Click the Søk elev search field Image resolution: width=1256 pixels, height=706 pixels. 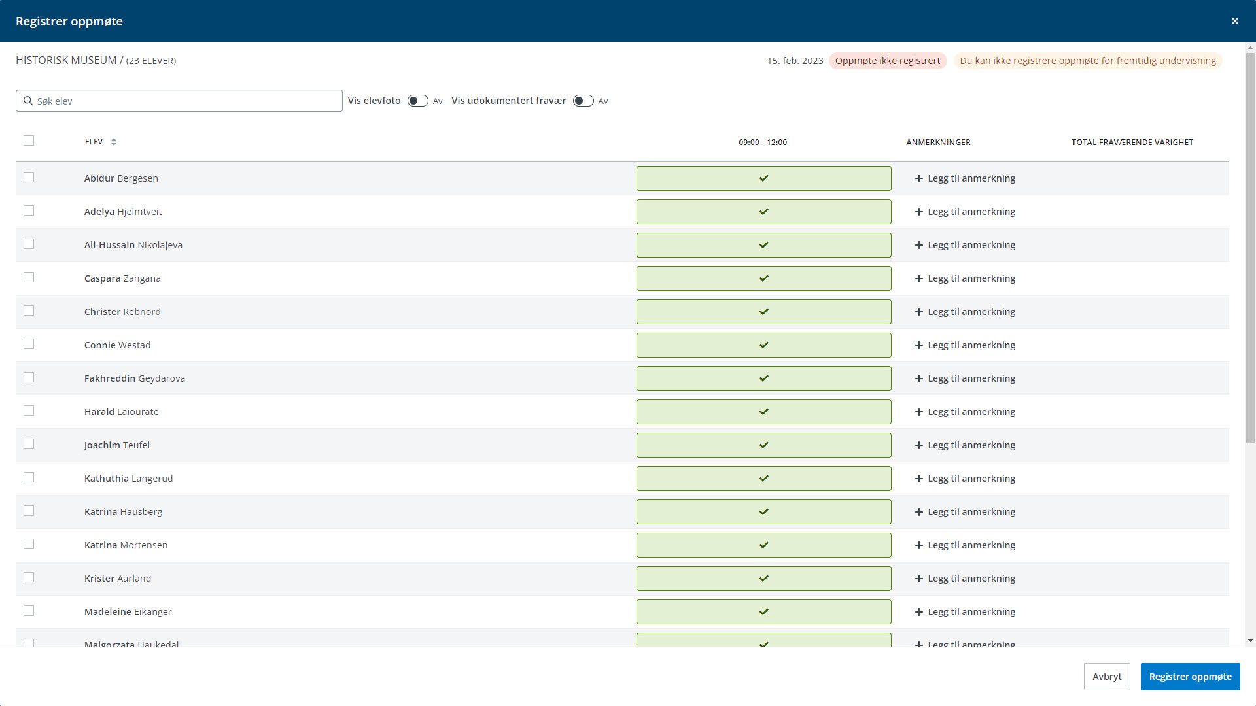click(x=179, y=101)
